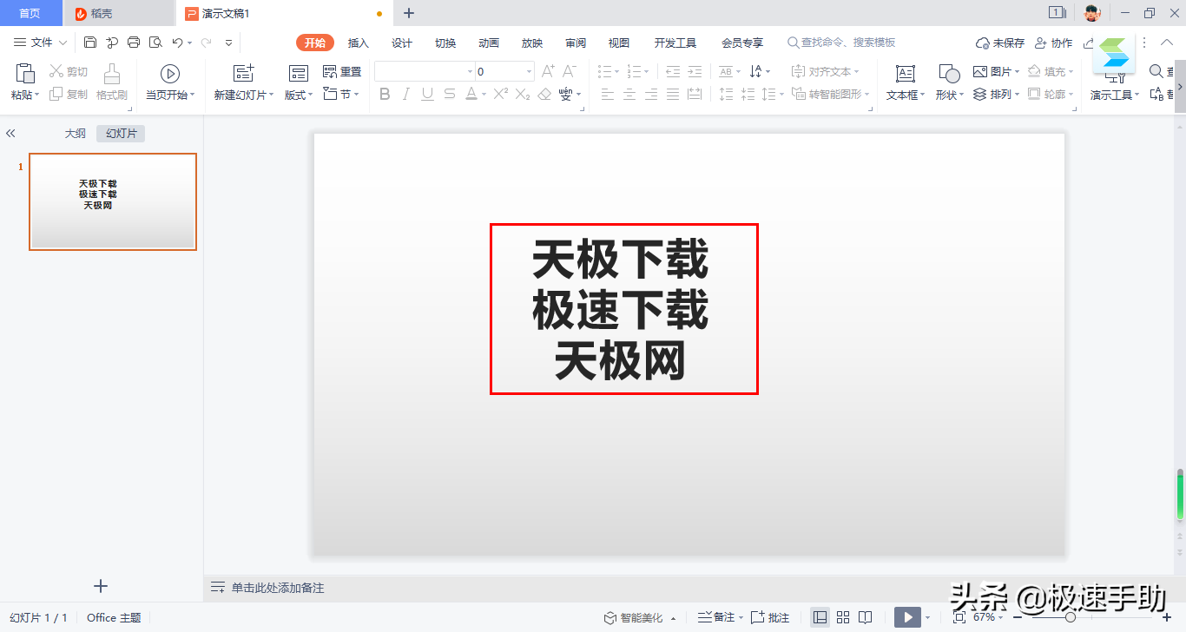Click the Increase Indent icon
This screenshot has width=1186, height=632.
[695, 71]
